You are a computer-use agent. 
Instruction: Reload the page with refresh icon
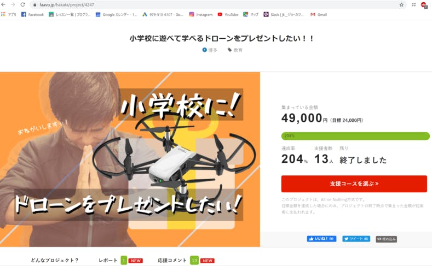[x=22, y=4]
